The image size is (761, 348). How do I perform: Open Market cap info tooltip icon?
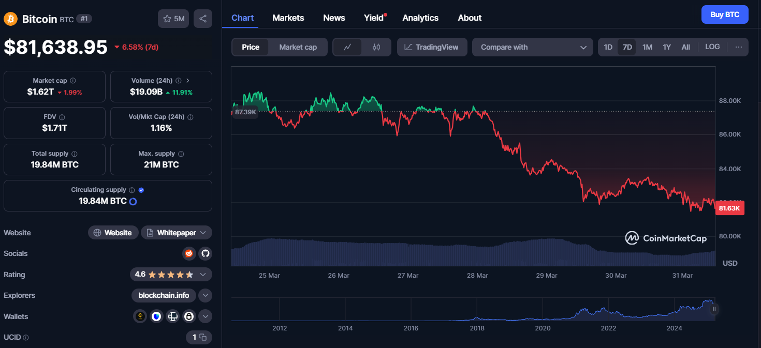[x=73, y=81]
